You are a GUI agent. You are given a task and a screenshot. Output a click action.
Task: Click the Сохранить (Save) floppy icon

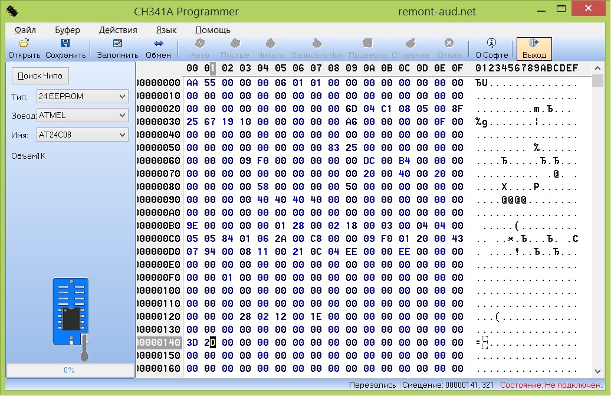click(65, 44)
